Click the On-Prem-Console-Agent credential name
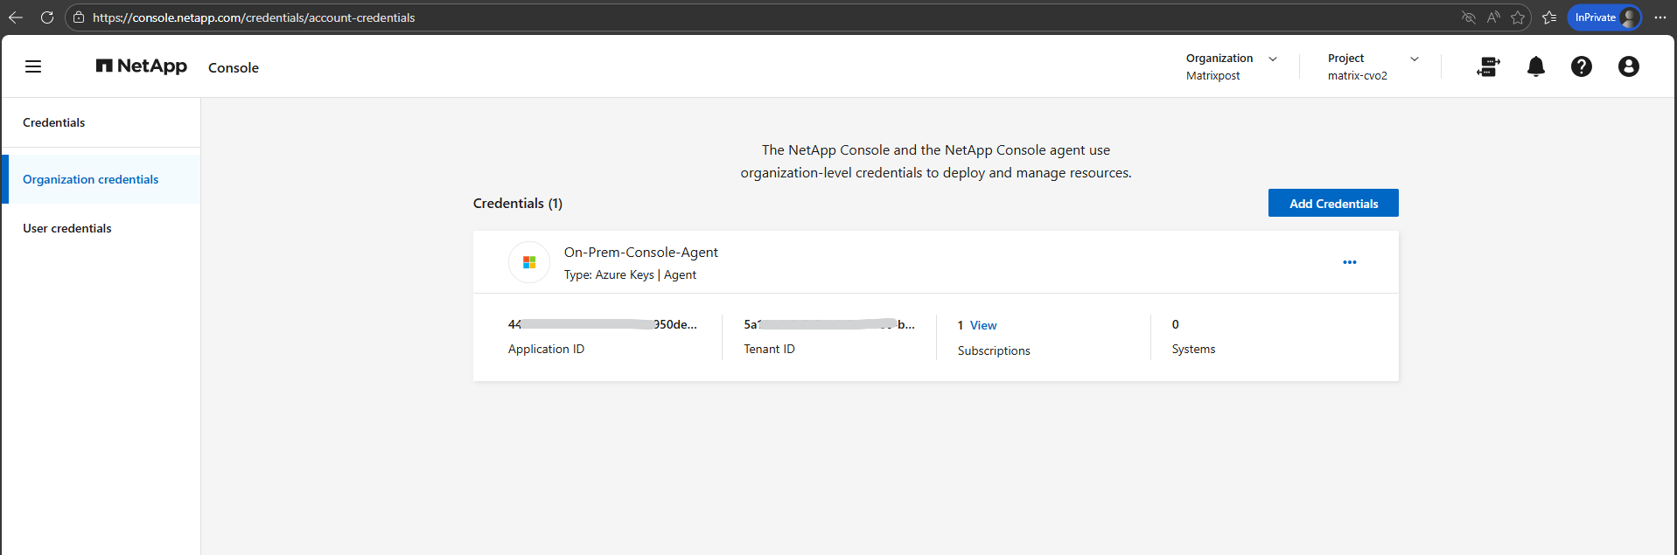The height and width of the screenshot is (555, 1677). pos(640,253)
